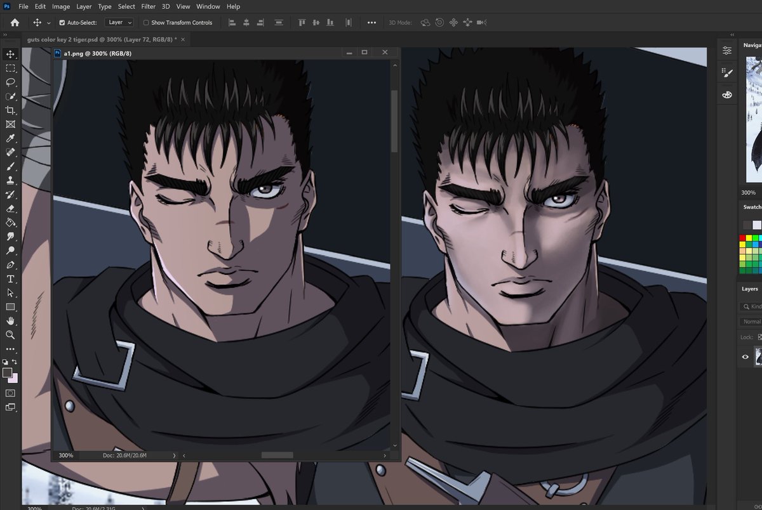Select the Eyedropper tool
Viewport: 762px width, 510px height.
tap(10, 138)
